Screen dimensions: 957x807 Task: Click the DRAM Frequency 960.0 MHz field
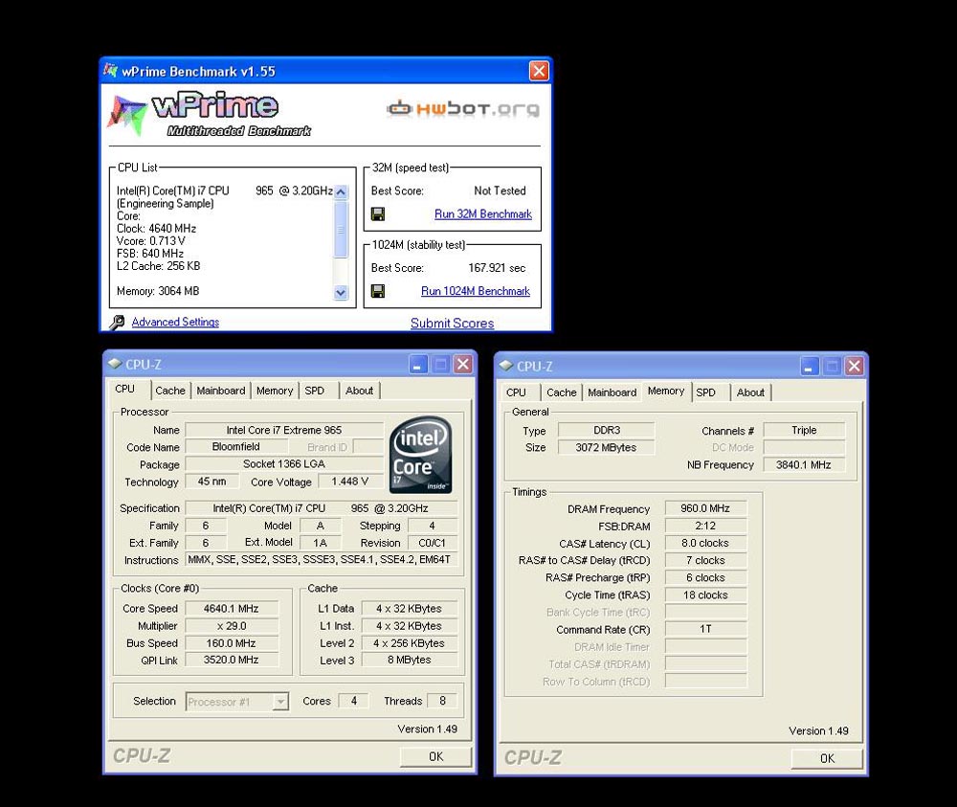[705, 508]
